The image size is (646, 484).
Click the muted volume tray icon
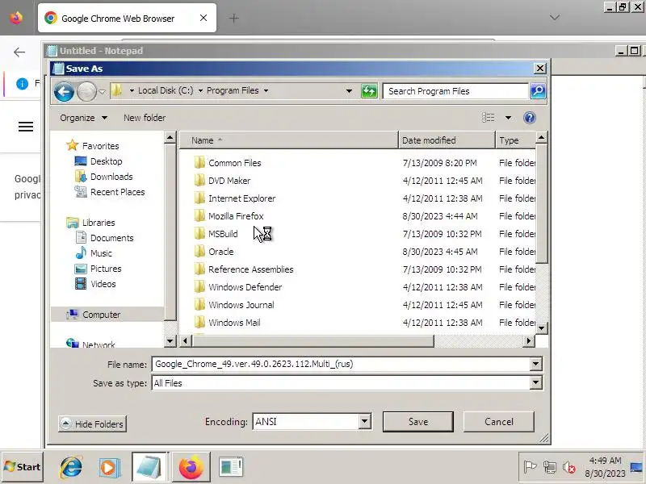[x=569, y=467]
